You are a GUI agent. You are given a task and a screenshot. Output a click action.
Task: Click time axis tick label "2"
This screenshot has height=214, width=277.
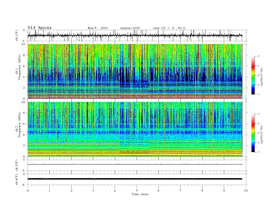tap(71, 191)
